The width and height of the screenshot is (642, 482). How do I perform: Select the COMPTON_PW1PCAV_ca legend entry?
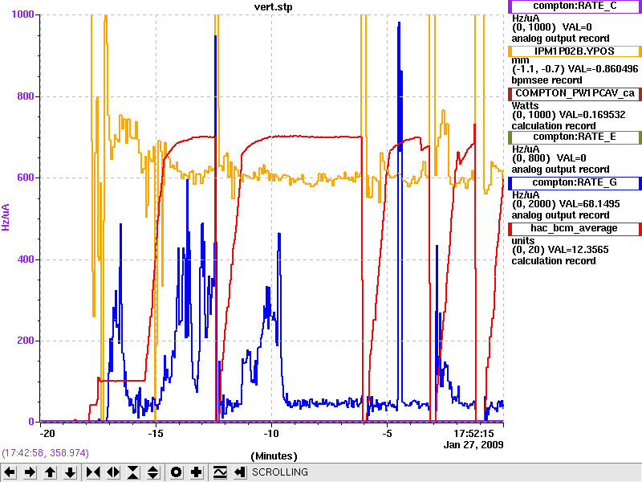pos(575,93)
